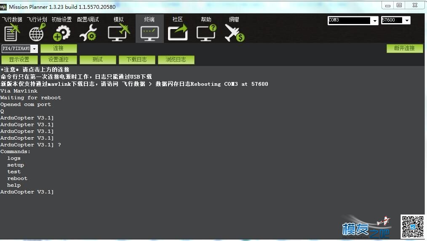Click the 初始设置 menu label
Image resolution: width=427 pixels, height=241 pixels.
click(62, 19)
